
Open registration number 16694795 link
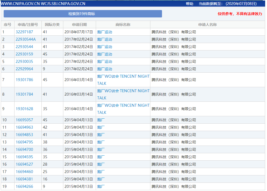coord(24,142)
